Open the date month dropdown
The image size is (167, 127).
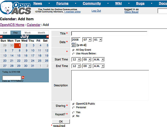[x=87, y=40]
